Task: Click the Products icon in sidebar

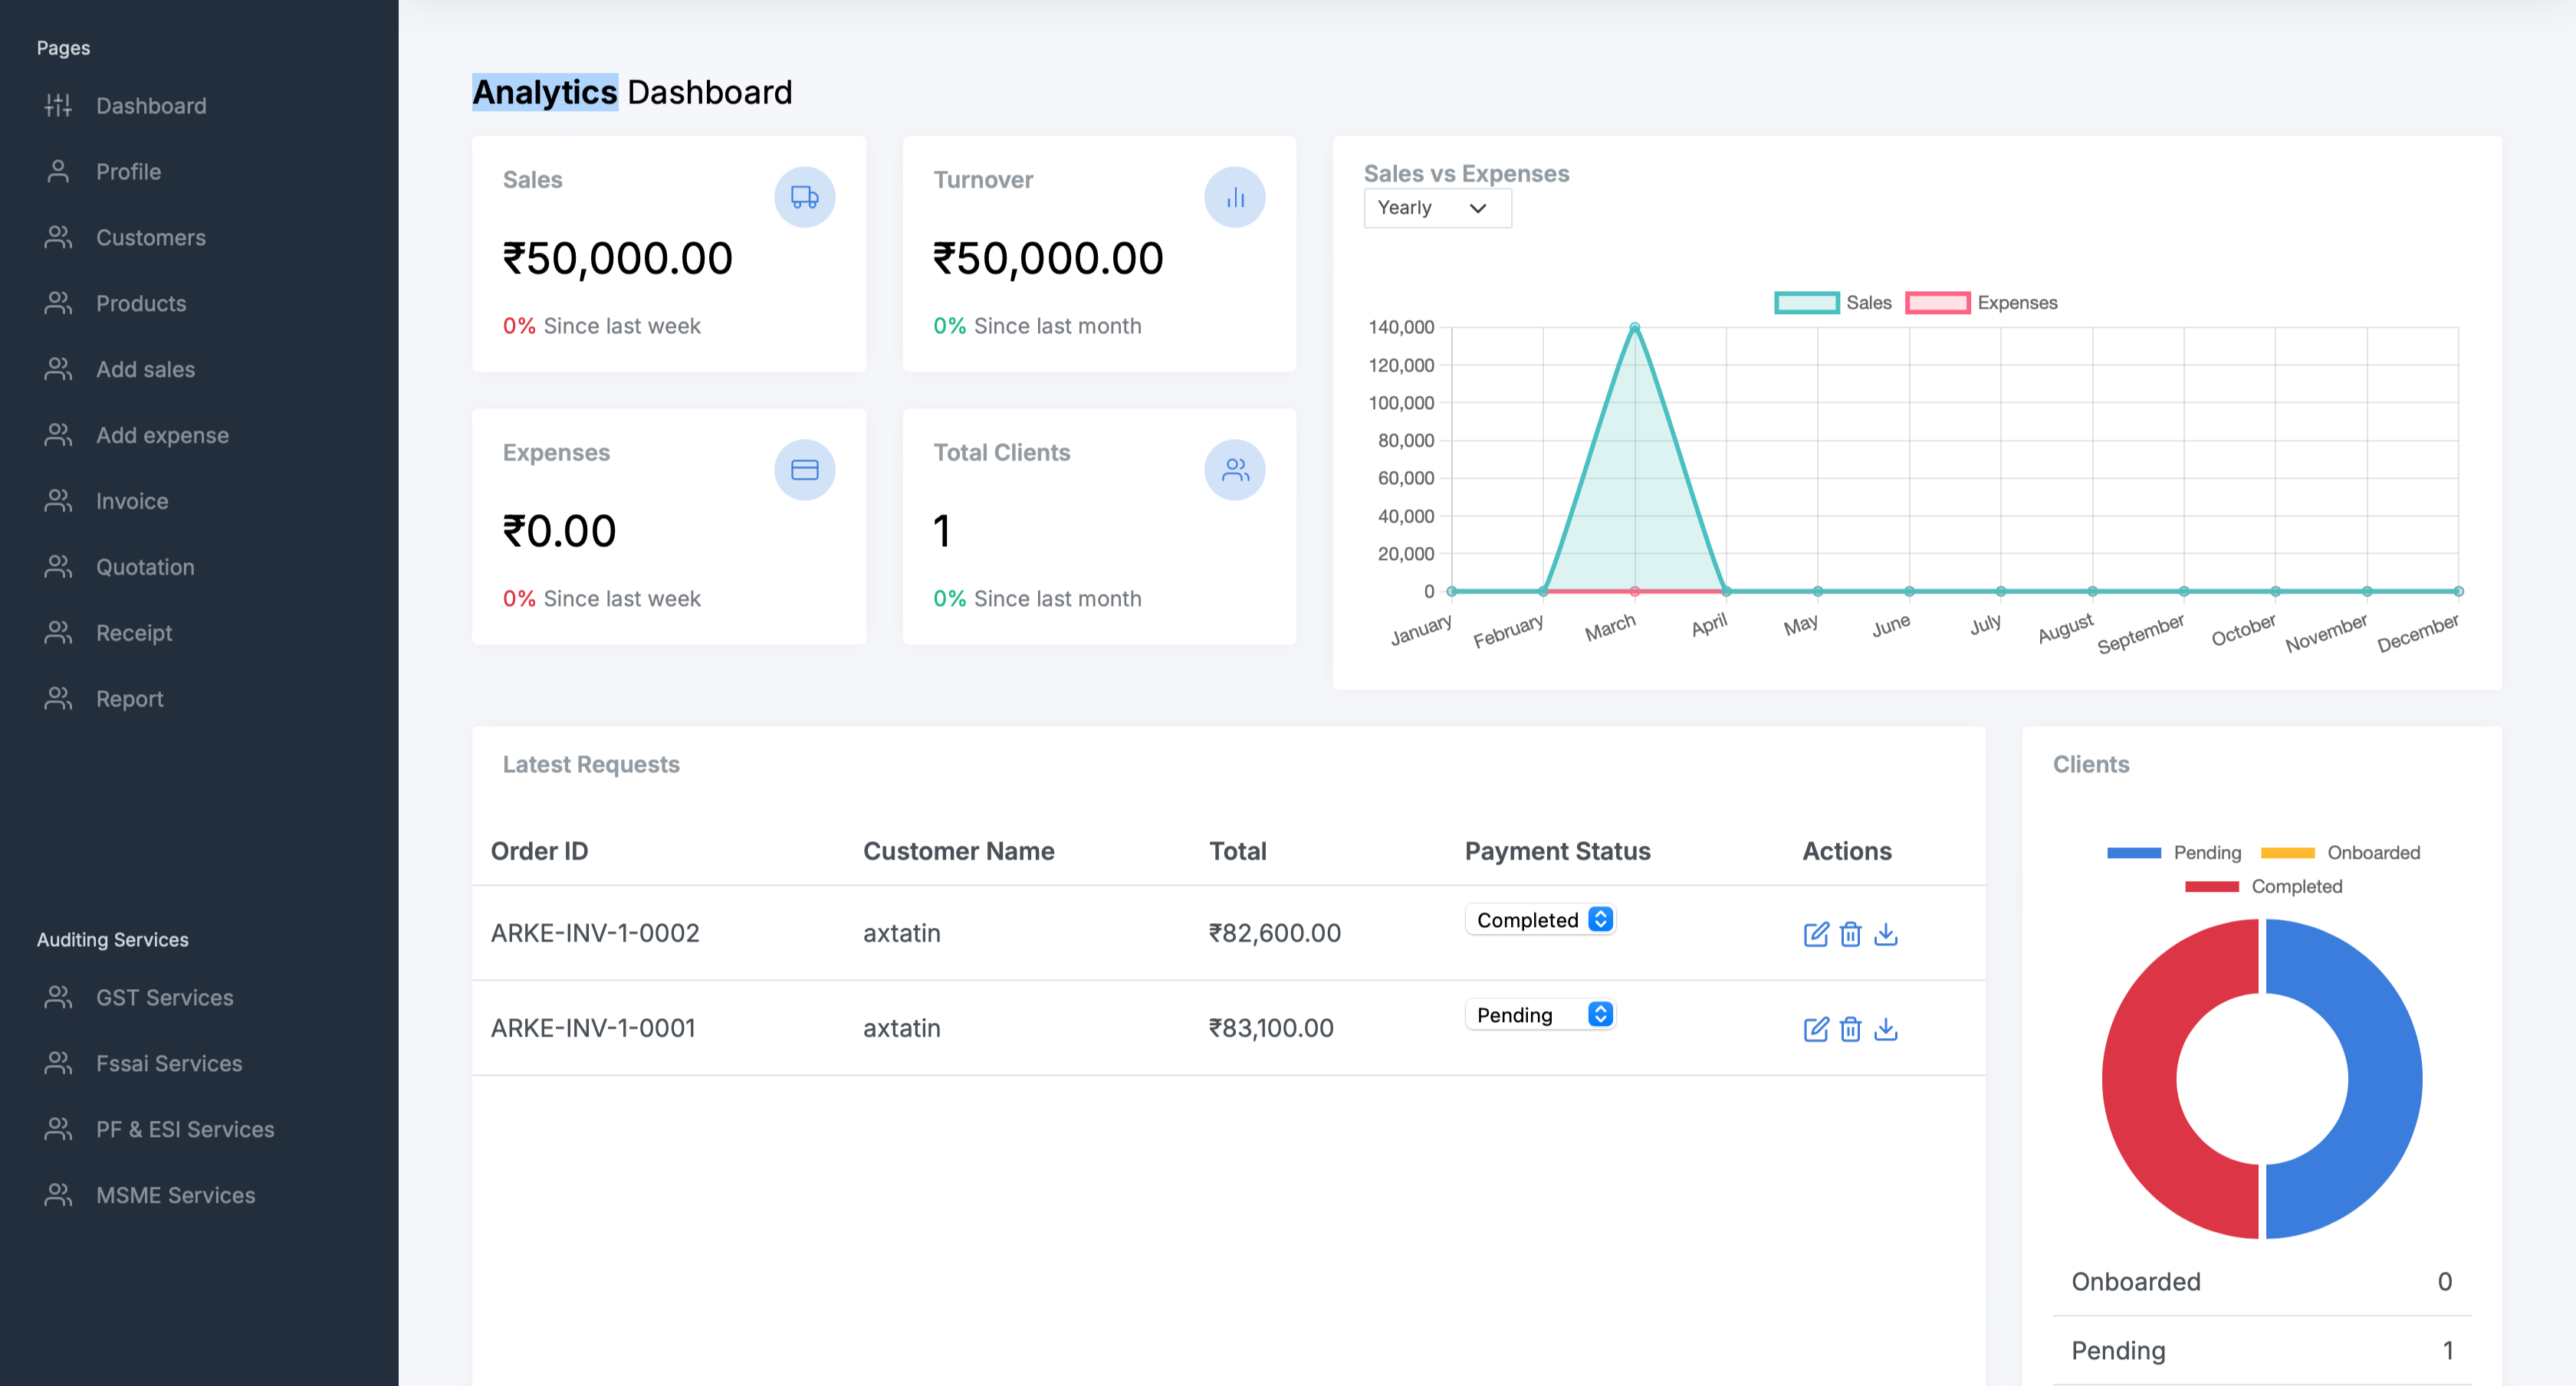Action: pyautogui.click(x=58, y=303)
